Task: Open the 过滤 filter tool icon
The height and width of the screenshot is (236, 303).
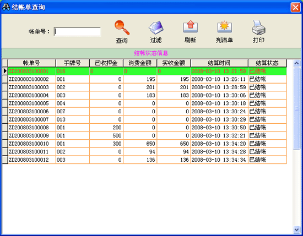Action: (156, 28)
